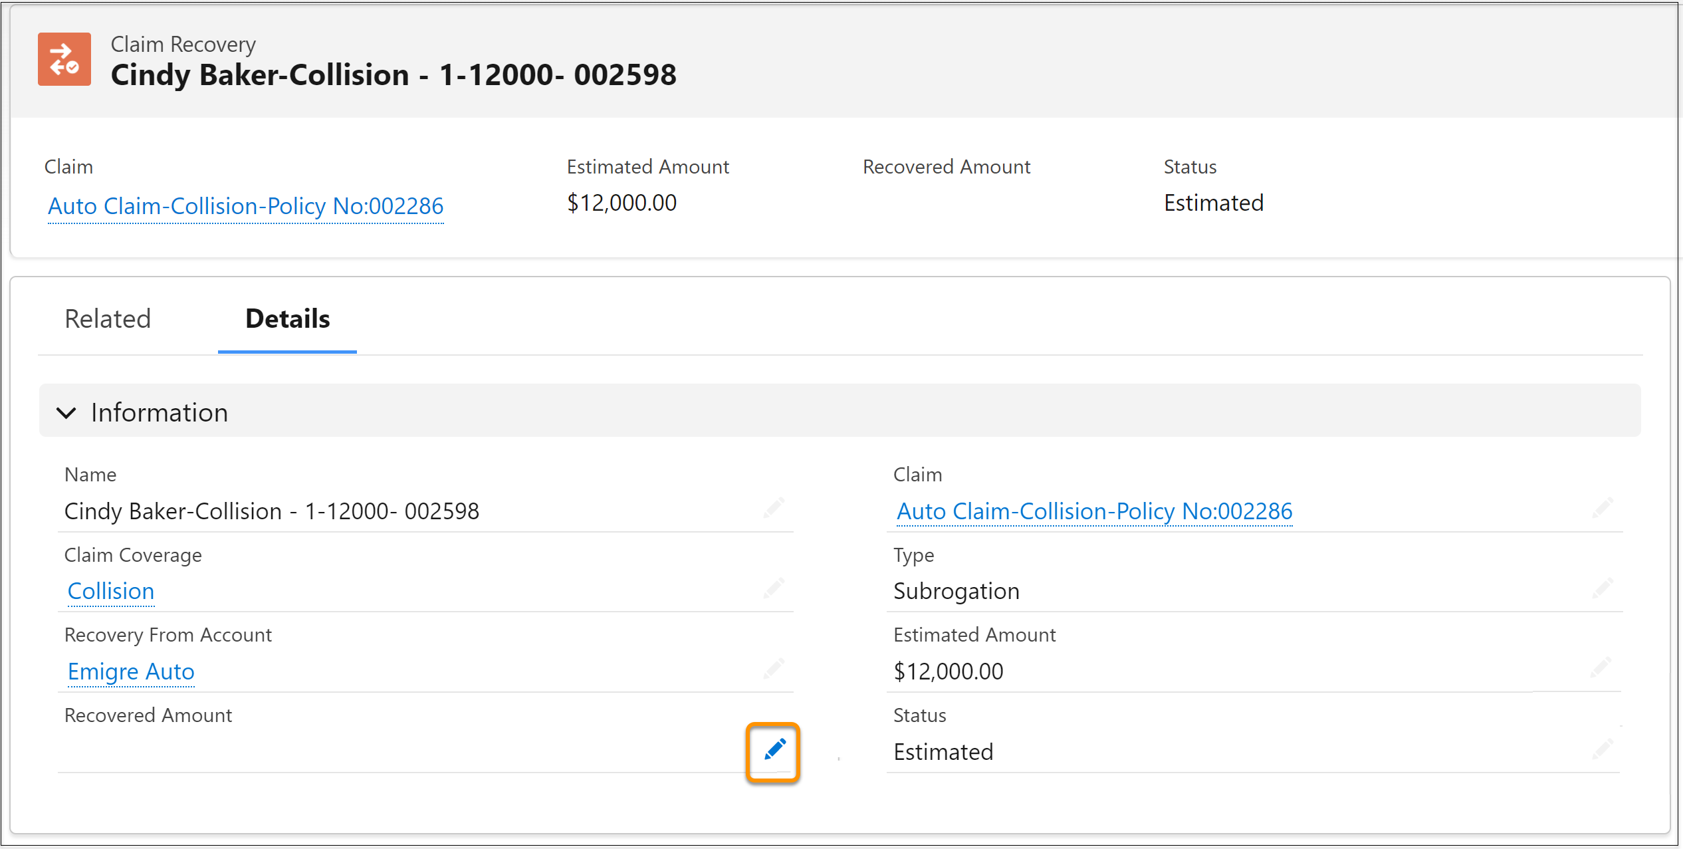Click the Status label in the Information section
The height and width of the screenshot is (849, 1683).
(919, 715)
